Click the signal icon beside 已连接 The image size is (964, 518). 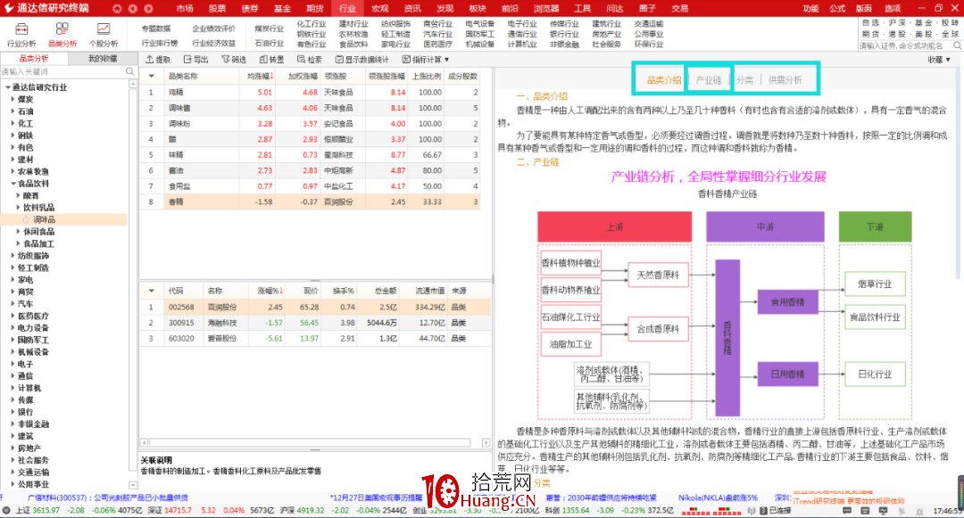tap(752, 511)
